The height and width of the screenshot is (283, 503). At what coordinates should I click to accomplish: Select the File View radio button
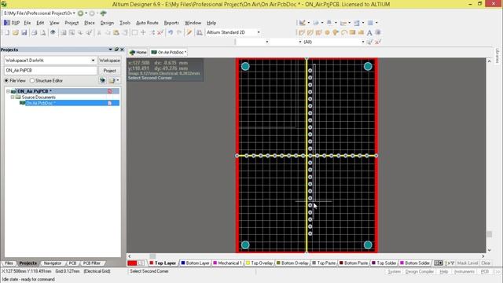(x=6, y=80)
